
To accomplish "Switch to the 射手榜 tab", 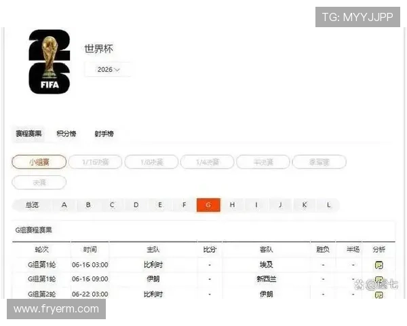I will click(104, 134).
